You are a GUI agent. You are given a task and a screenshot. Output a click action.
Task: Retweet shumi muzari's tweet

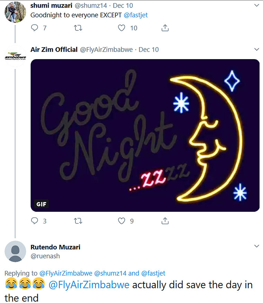[78, 28]
